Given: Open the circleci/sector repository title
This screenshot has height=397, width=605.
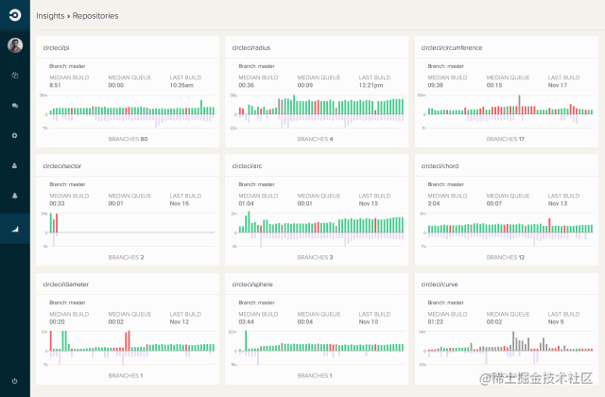Looking at the screenshot, I should [62, 166].
